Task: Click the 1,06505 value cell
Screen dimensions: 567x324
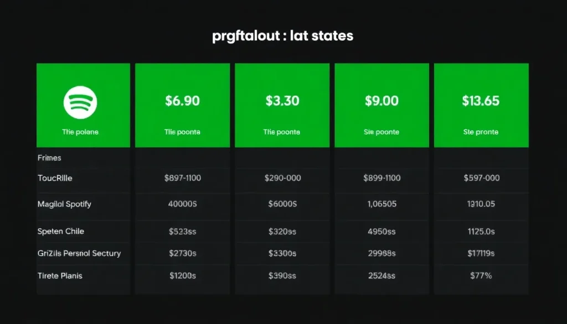Action: (x=382, y=204)
